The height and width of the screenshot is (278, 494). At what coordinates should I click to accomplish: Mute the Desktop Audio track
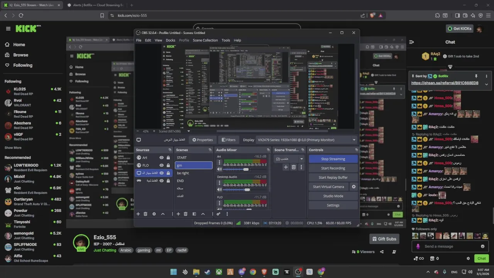(x=220, y=190)
